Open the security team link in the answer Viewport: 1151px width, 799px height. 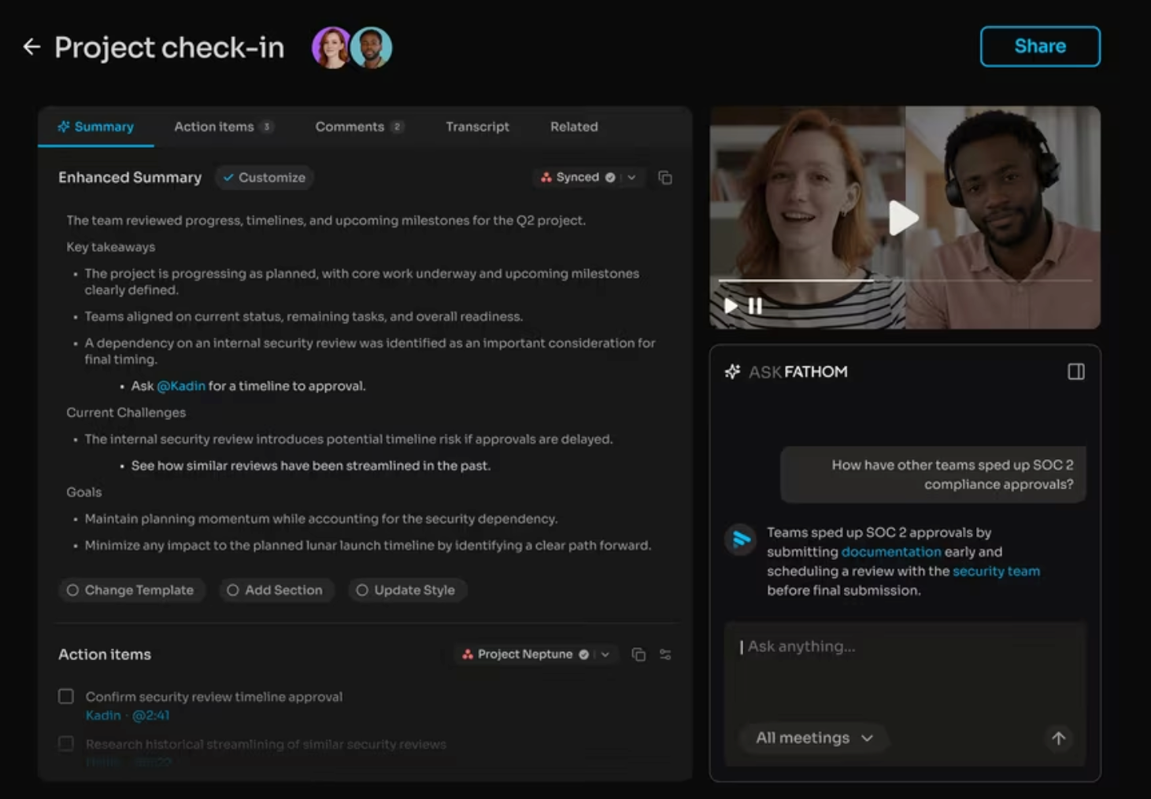[x=996, y=571]
